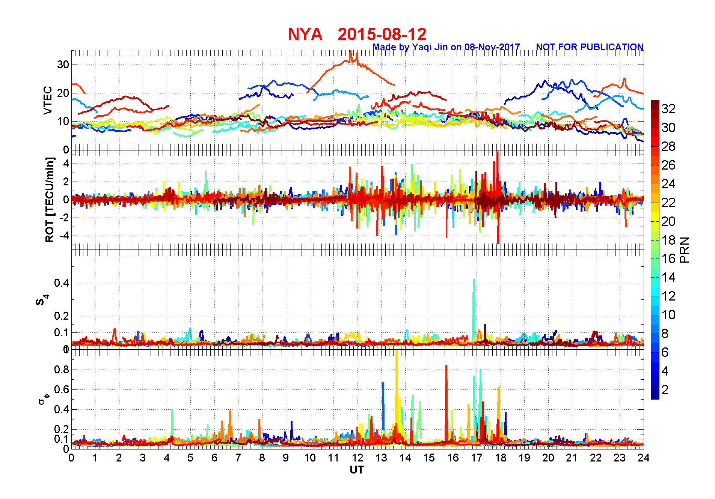Viewport: 715px width, 499px height.
Task: Click tick label "14" on the PRN colorbar
Action: [x=668, y=277]
